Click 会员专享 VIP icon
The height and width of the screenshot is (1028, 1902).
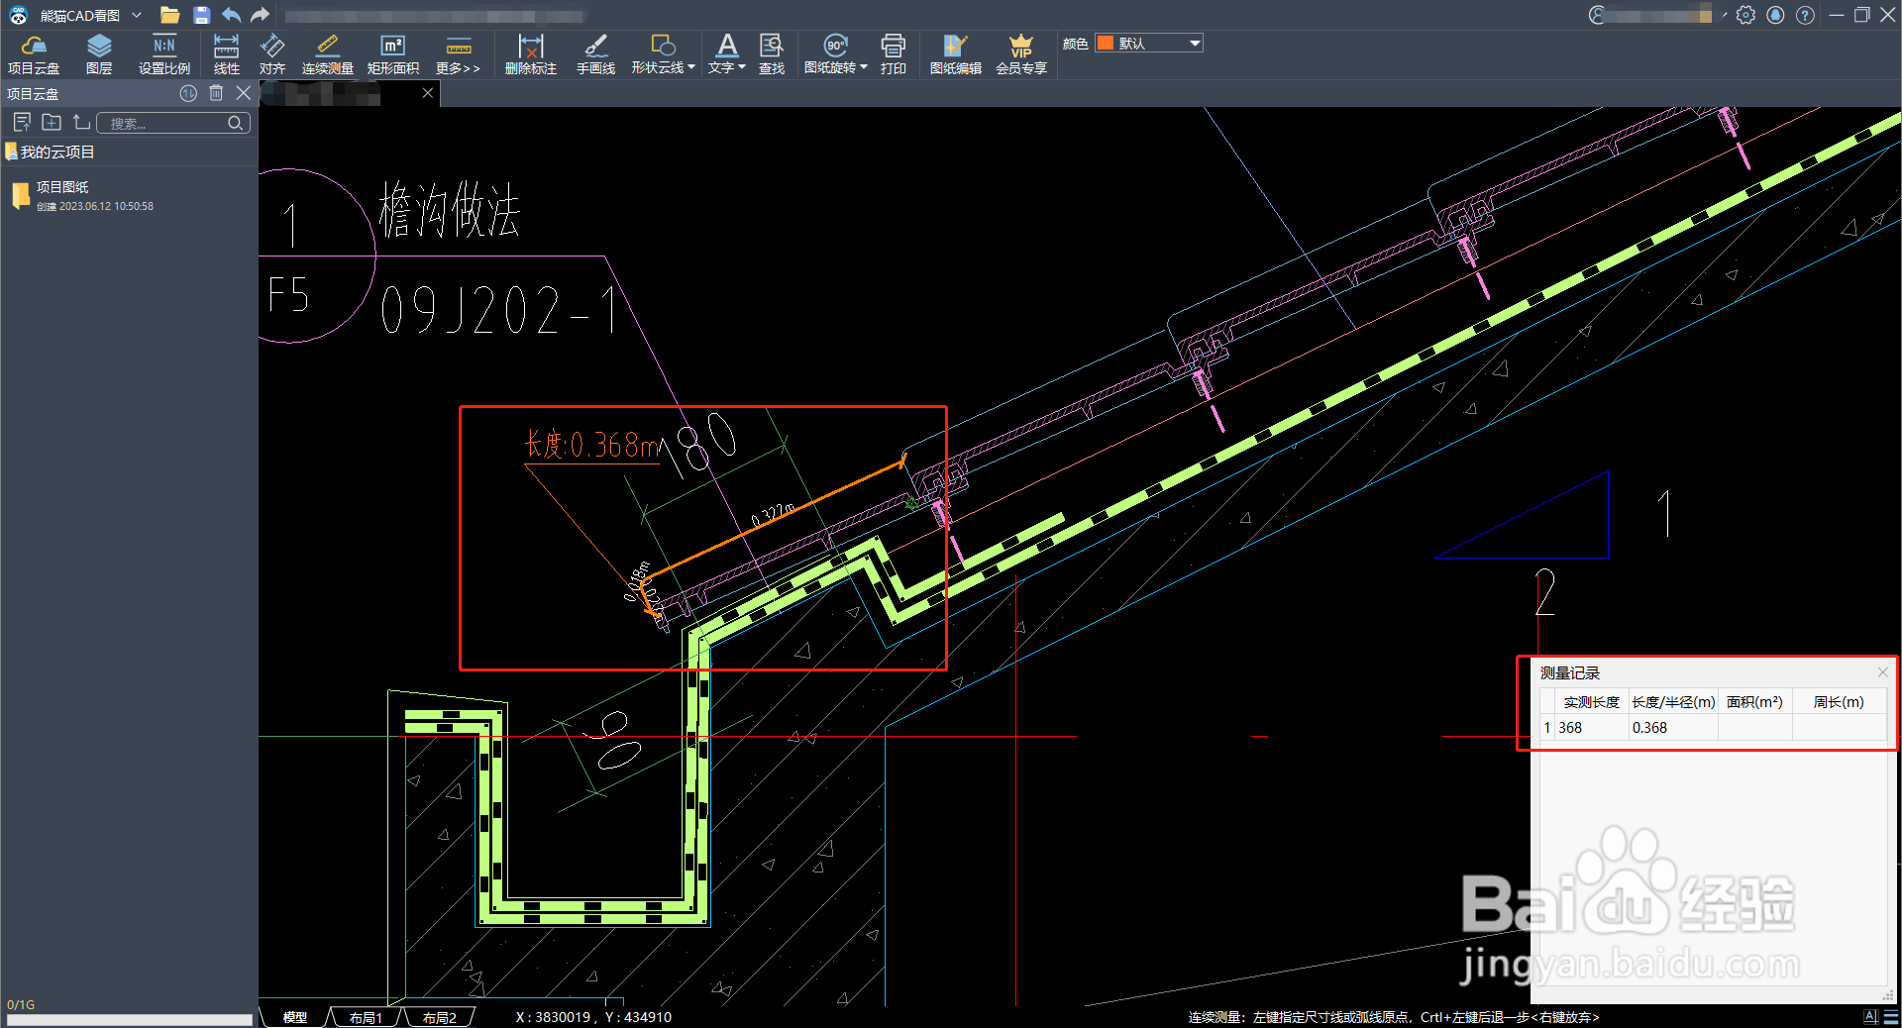click(1021, 54)
